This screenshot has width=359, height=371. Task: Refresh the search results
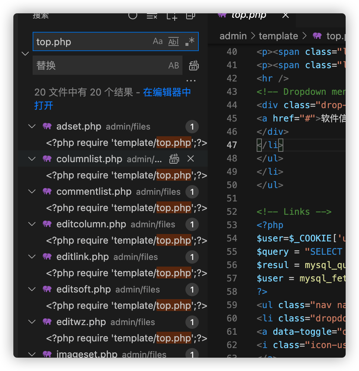pos(133,16)
